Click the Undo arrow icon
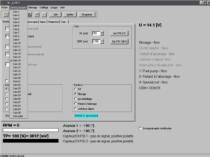Image resolution: width=210 pixels, height=157 pixels. click(37, 14)
